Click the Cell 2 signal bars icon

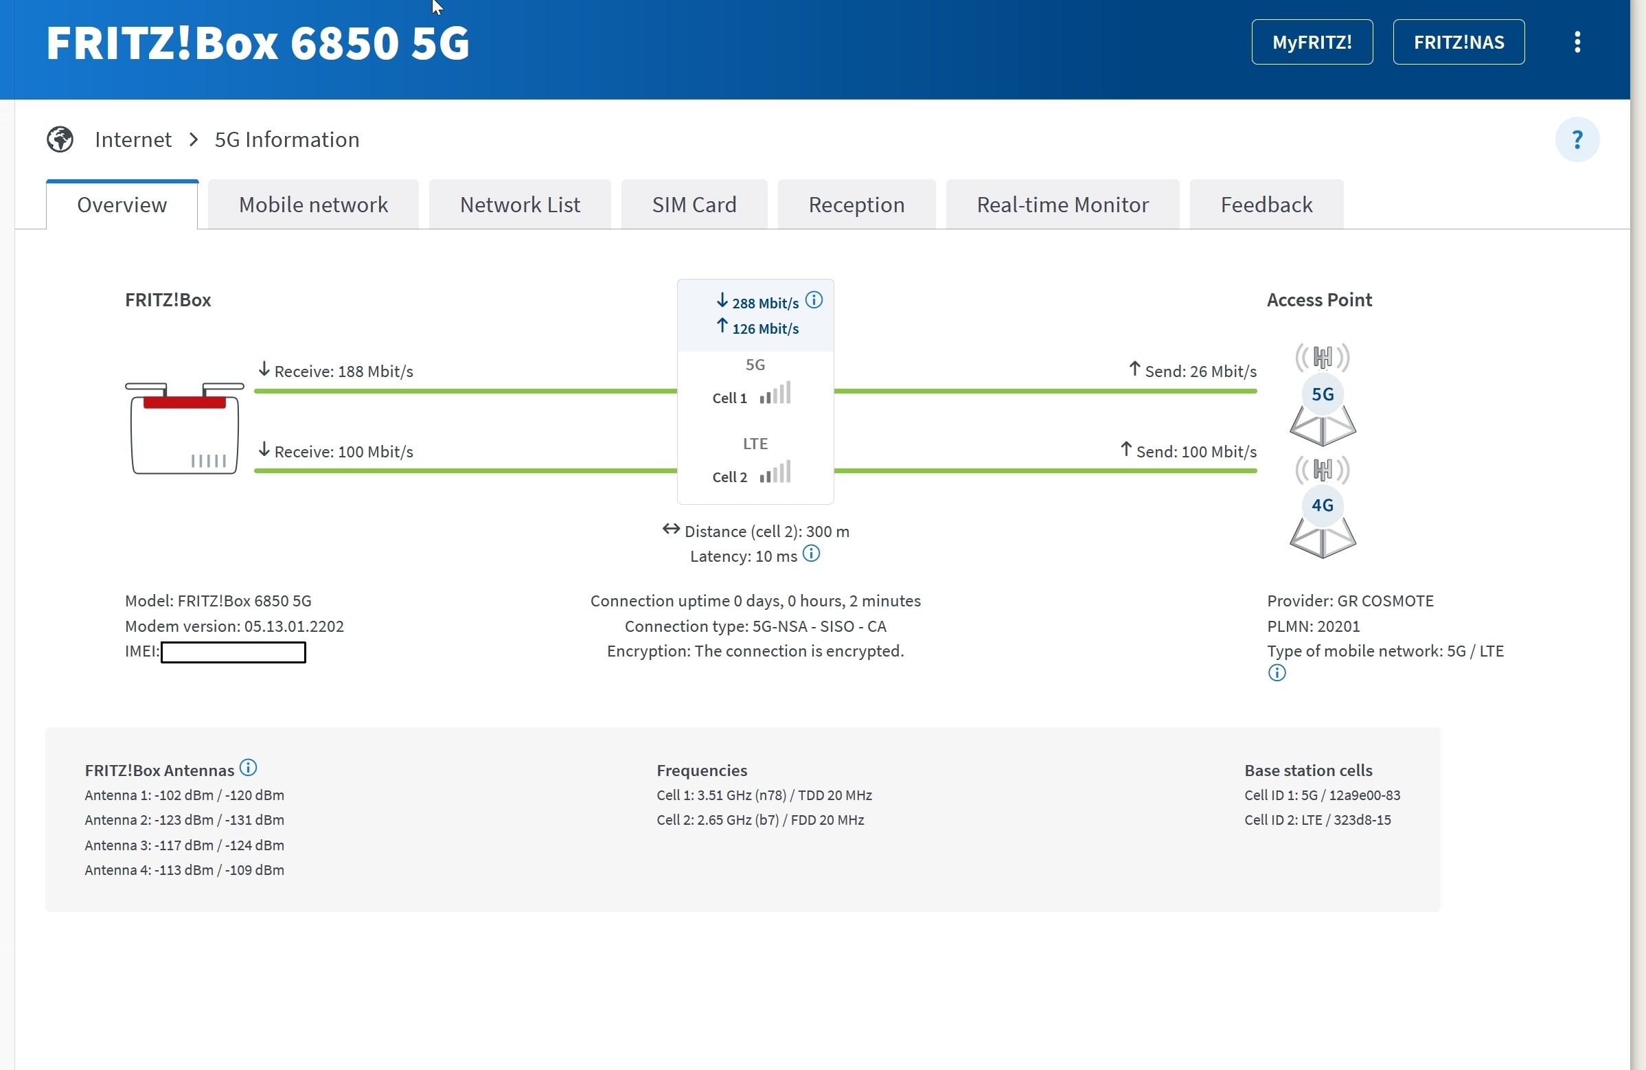pyautogui.click(x=775, y=472)
